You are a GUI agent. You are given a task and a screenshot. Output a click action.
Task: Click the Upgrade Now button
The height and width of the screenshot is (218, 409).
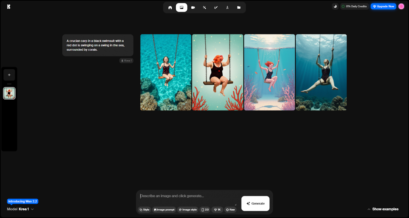click(383, 6)
